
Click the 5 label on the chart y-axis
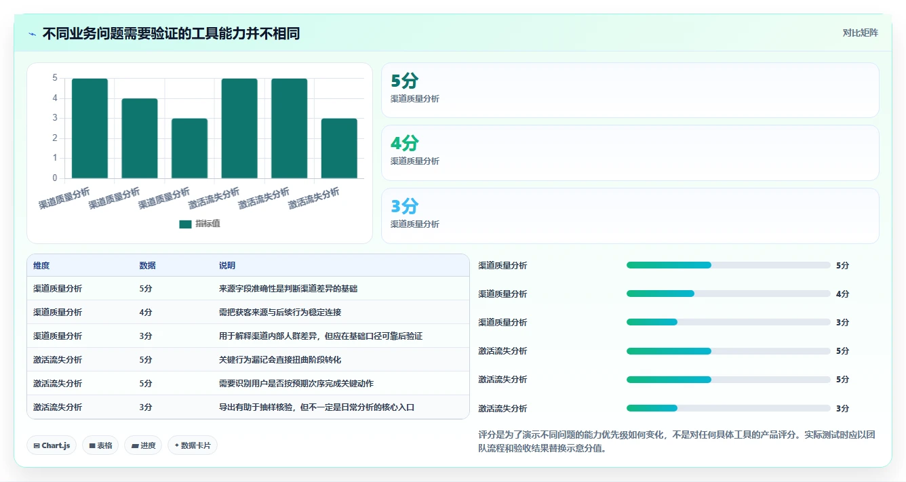pyautogui.click(x=55, y=78)
